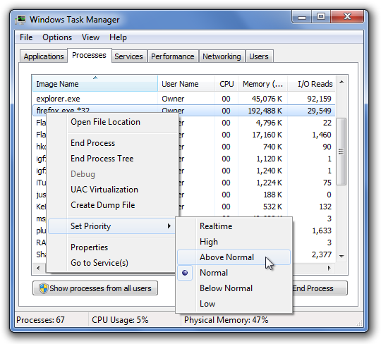Sort by the User Name column header
The width and height of the screenshot is (381, 344).
(x=186, y=84)
